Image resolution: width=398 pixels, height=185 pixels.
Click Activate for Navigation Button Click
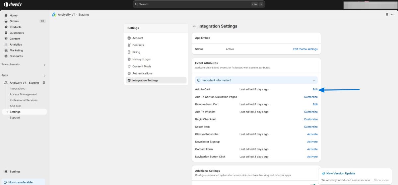[x=312, y=157]
